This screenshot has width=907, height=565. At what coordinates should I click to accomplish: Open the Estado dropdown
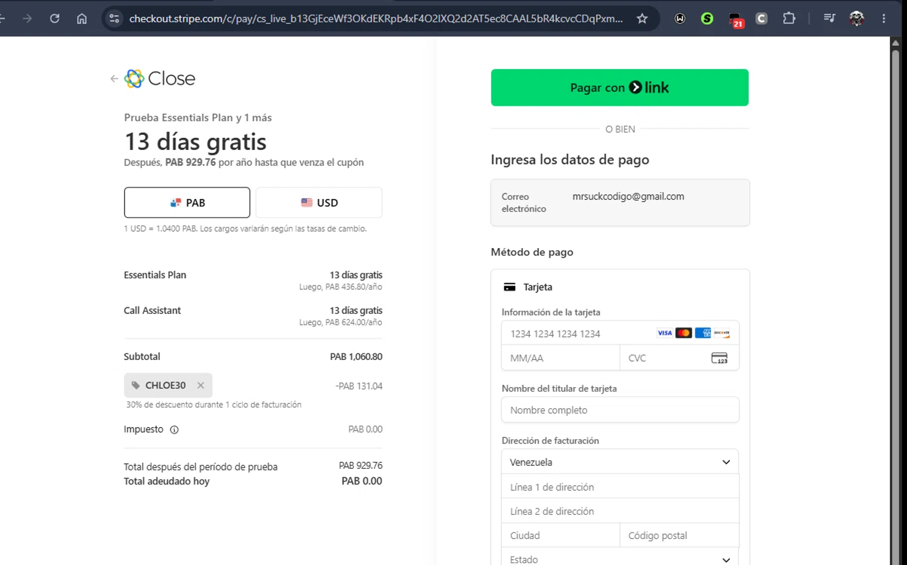pyautogui.click(x=620, y=558)
